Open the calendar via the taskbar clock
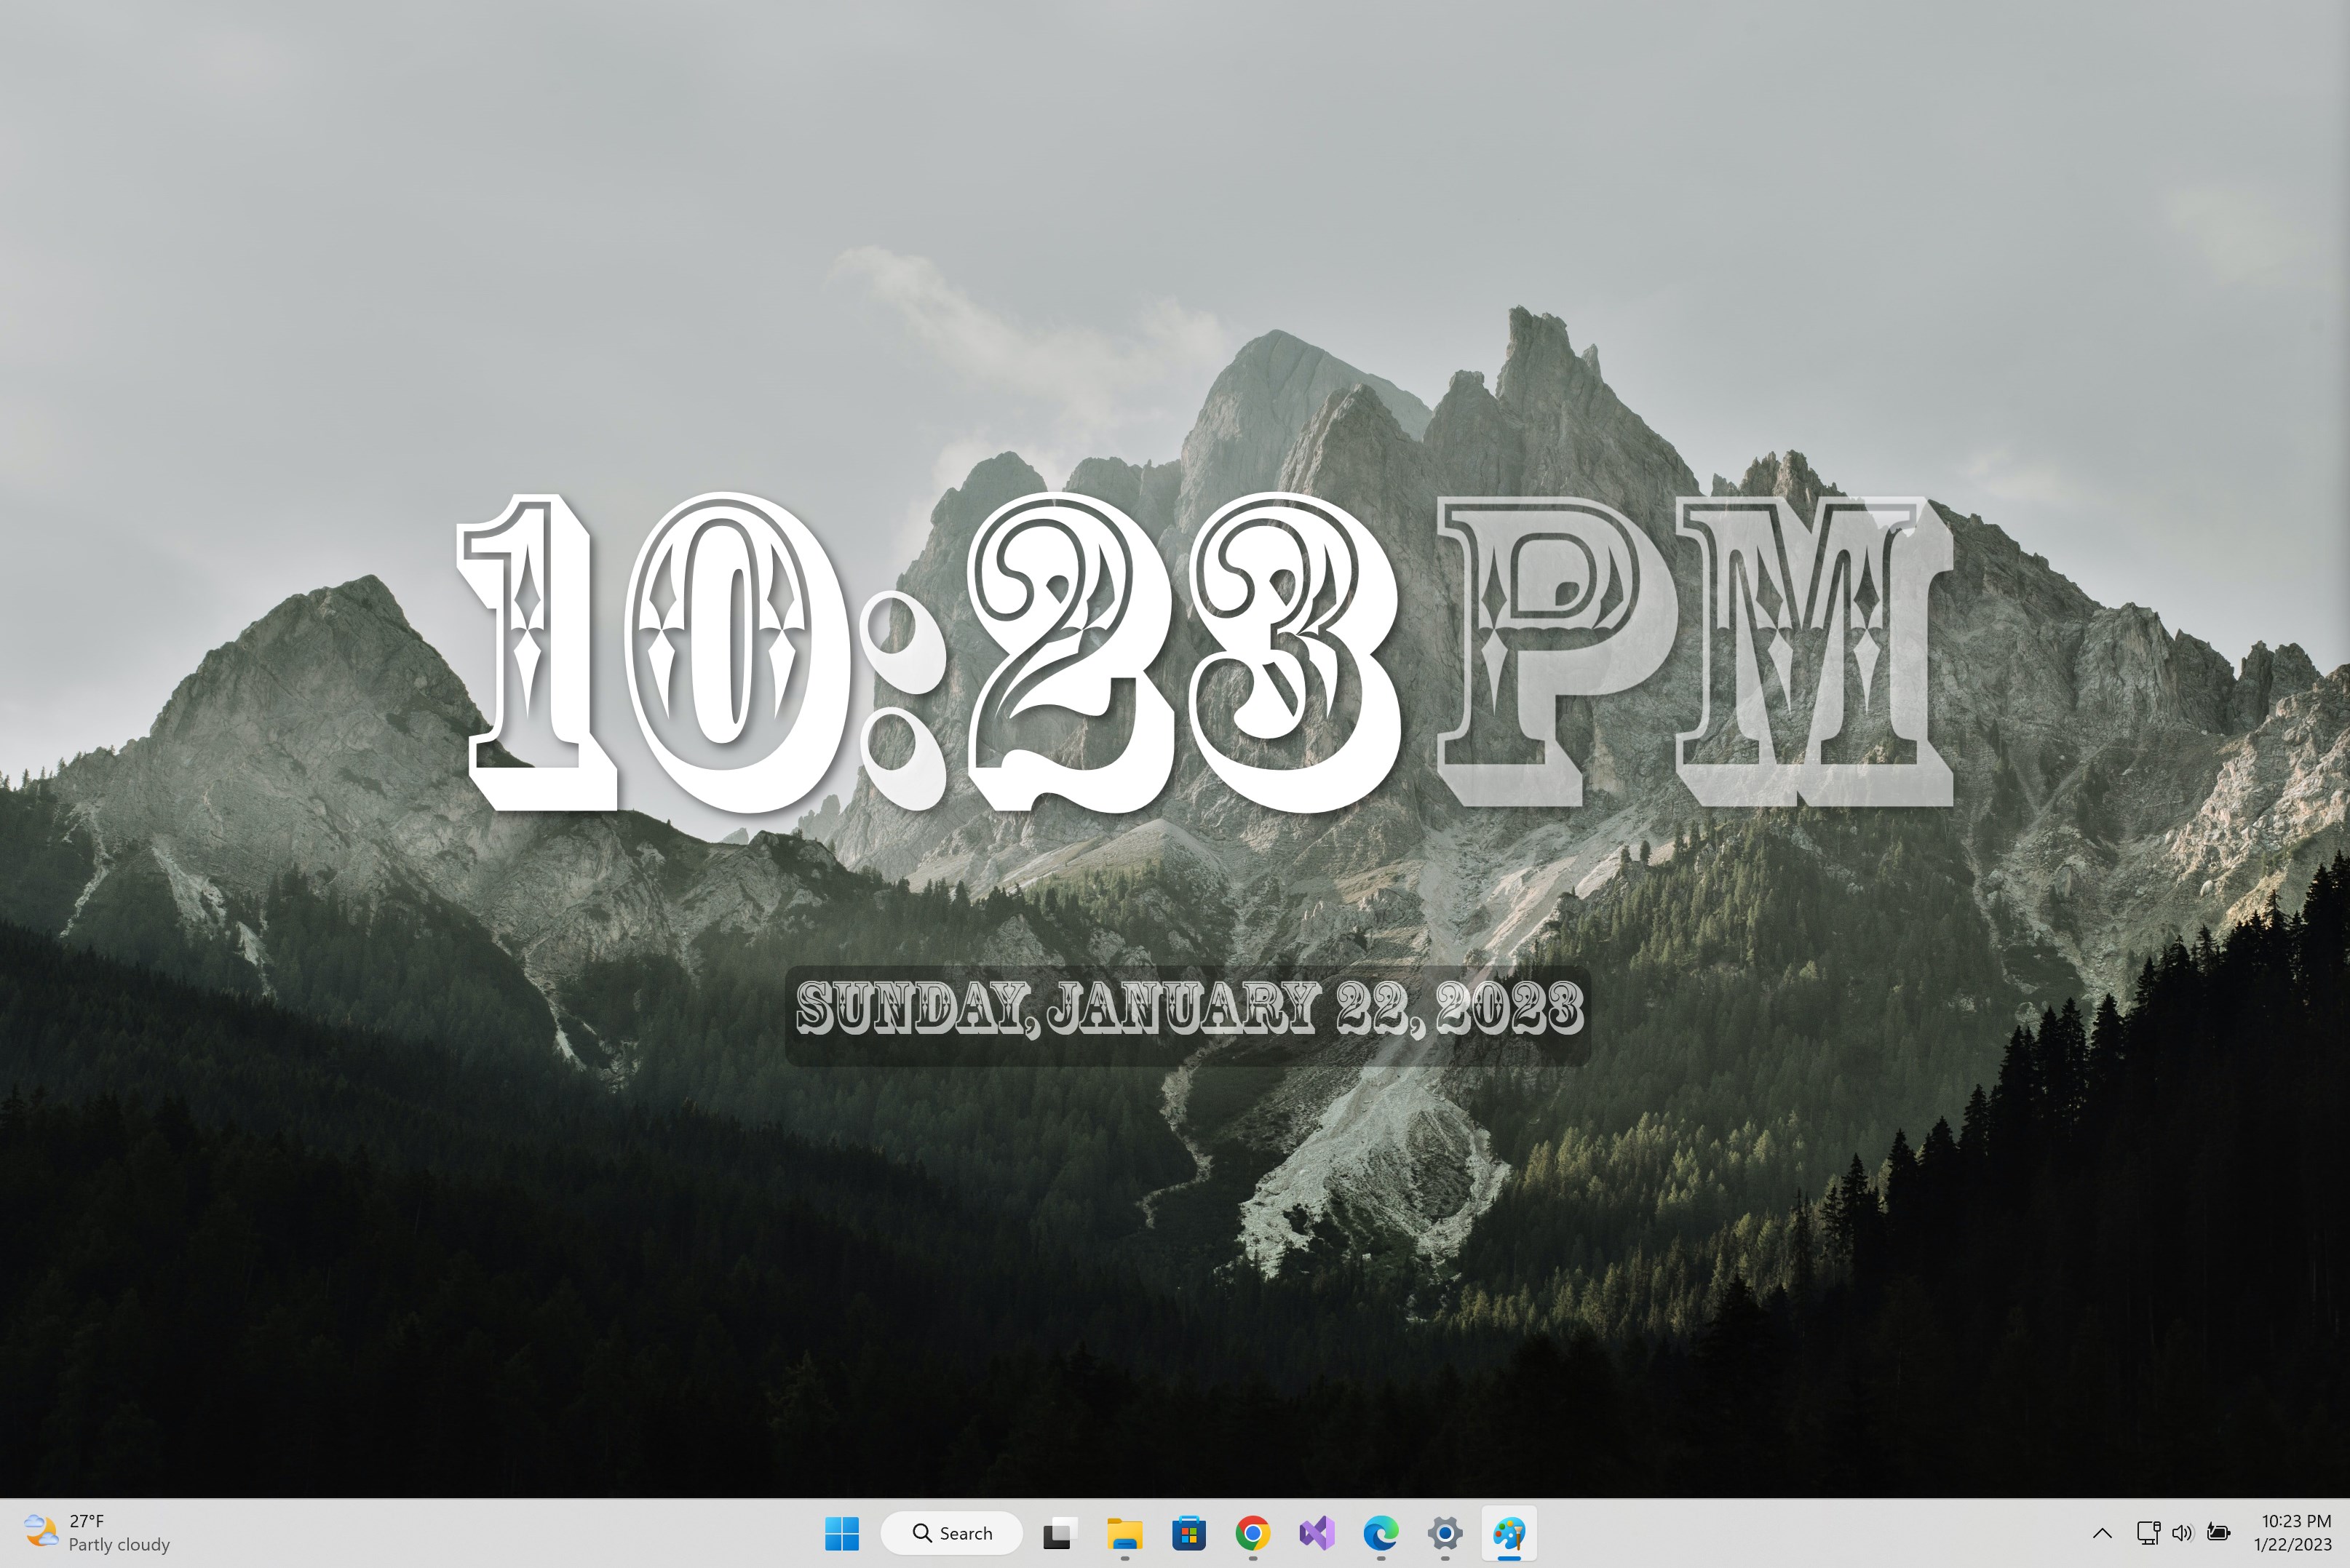The width and height of the screenshot is (2350, 1568). pyautogui.click(x=2285, y=1532)
